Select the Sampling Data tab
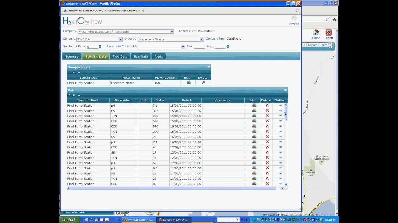The height and width of the screenshot is (223, 398). [x=96, y=56]
